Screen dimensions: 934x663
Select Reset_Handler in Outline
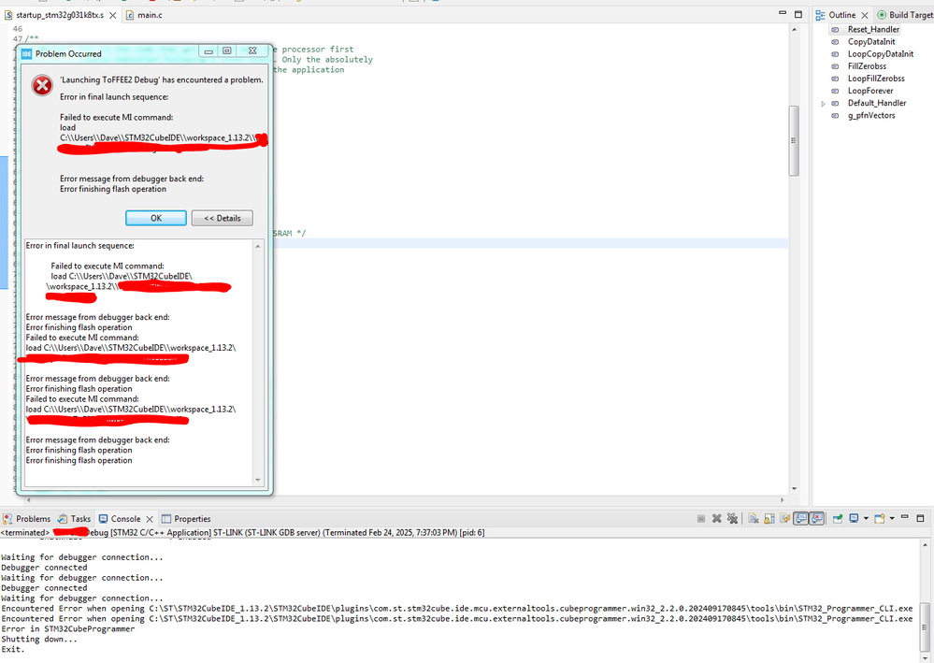[874, 29]
